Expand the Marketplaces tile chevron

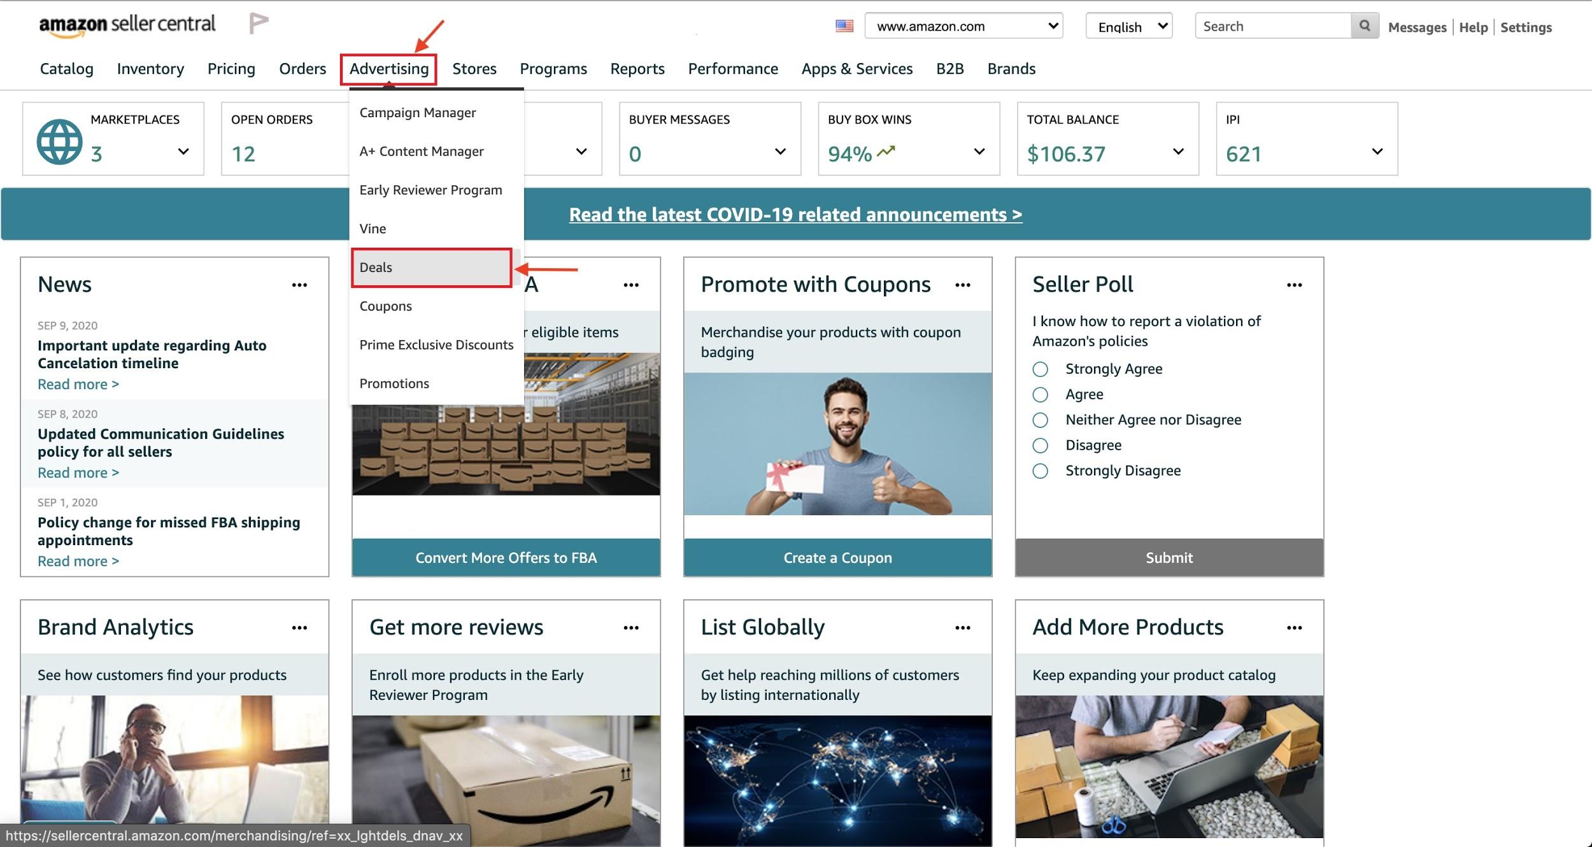(183, 152)
